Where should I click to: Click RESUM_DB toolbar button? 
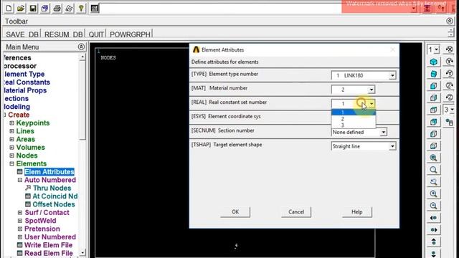click(64, 34)
